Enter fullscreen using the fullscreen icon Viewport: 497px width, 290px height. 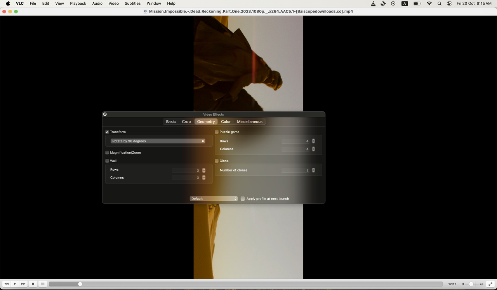pos(491,284)
